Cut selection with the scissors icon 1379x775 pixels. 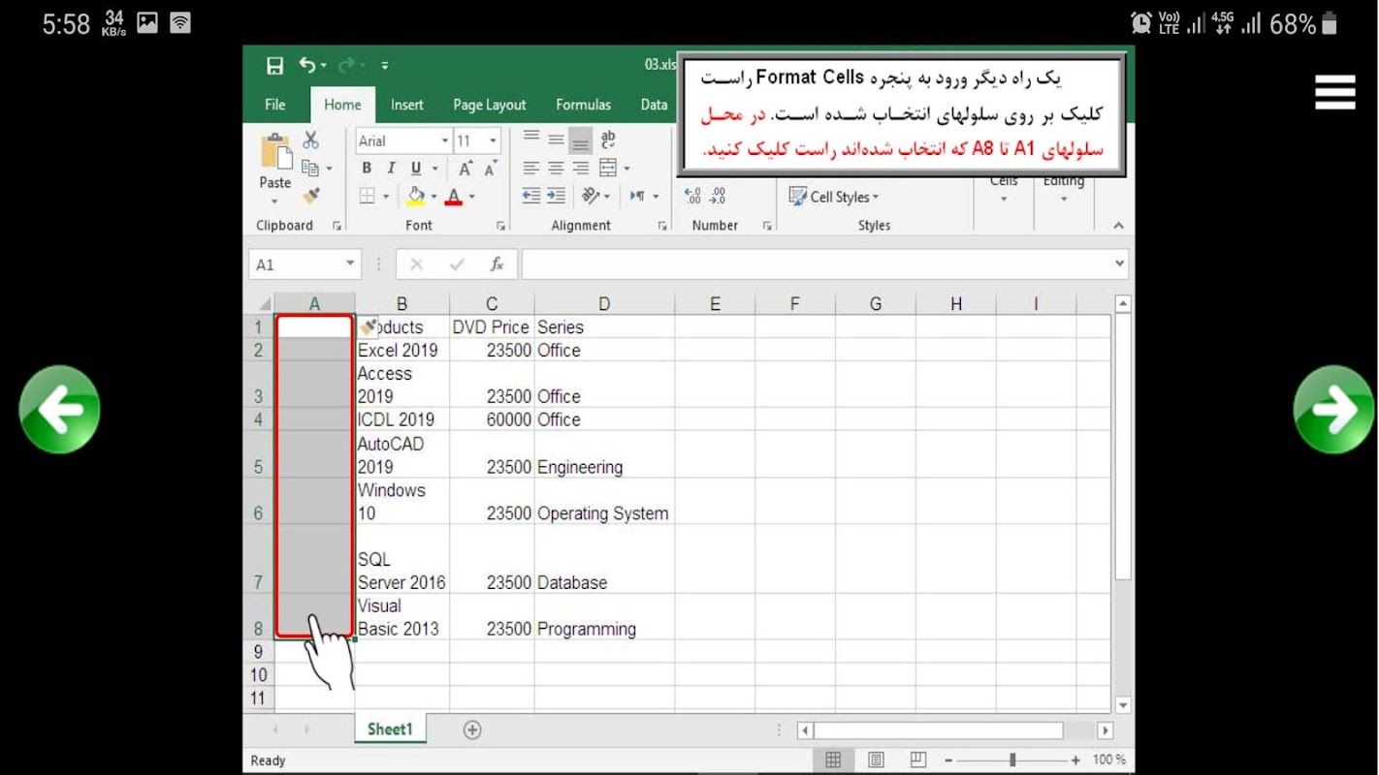311,140
